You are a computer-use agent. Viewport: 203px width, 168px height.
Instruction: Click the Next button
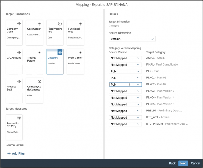pyautogui.click(x=183, y=163)
